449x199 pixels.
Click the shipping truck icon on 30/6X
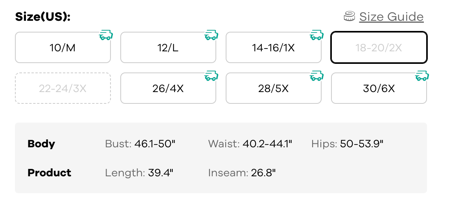pos(422,76)
